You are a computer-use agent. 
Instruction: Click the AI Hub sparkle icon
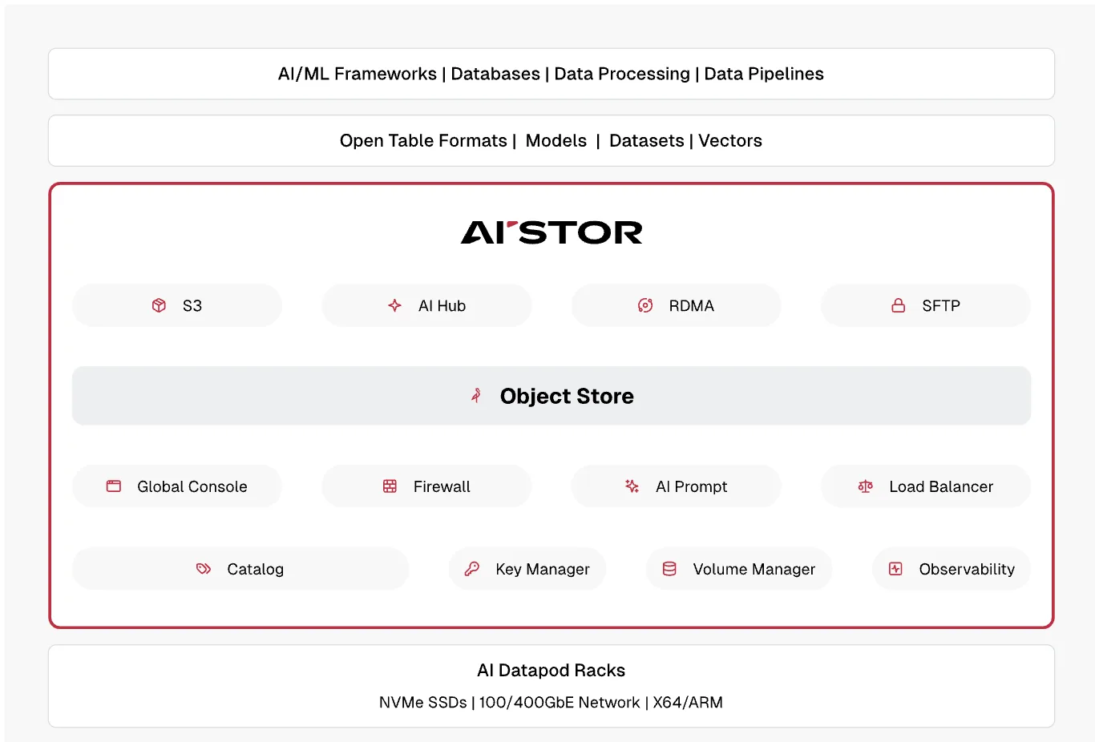[x=394, y=305]
